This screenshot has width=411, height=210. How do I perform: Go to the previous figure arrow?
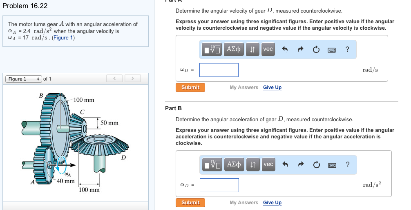[115, 78]
